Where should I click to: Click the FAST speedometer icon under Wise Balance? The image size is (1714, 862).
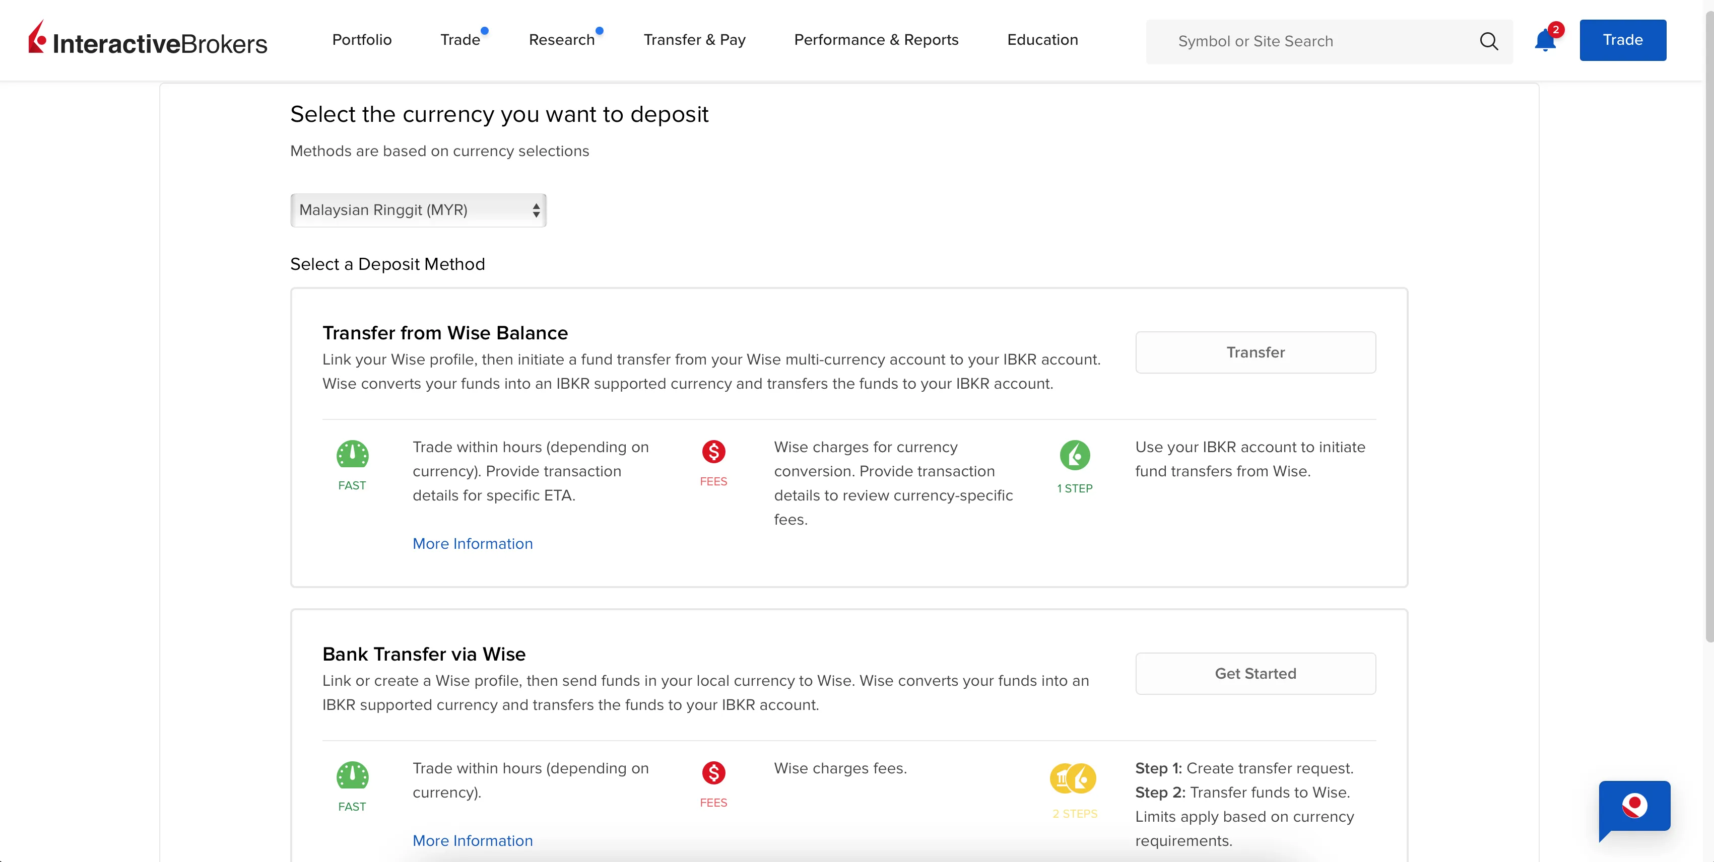[x=352, y=455]
